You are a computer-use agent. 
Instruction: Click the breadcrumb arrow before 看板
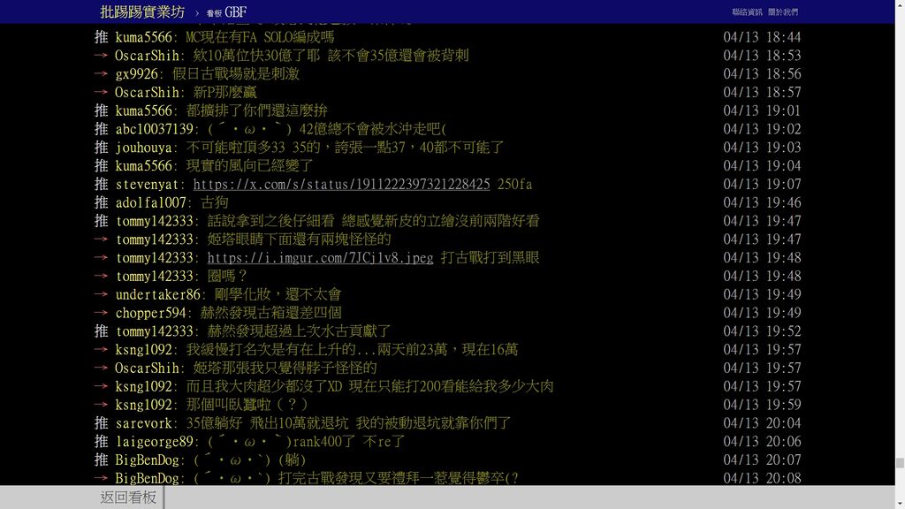[x=197, y=12]
